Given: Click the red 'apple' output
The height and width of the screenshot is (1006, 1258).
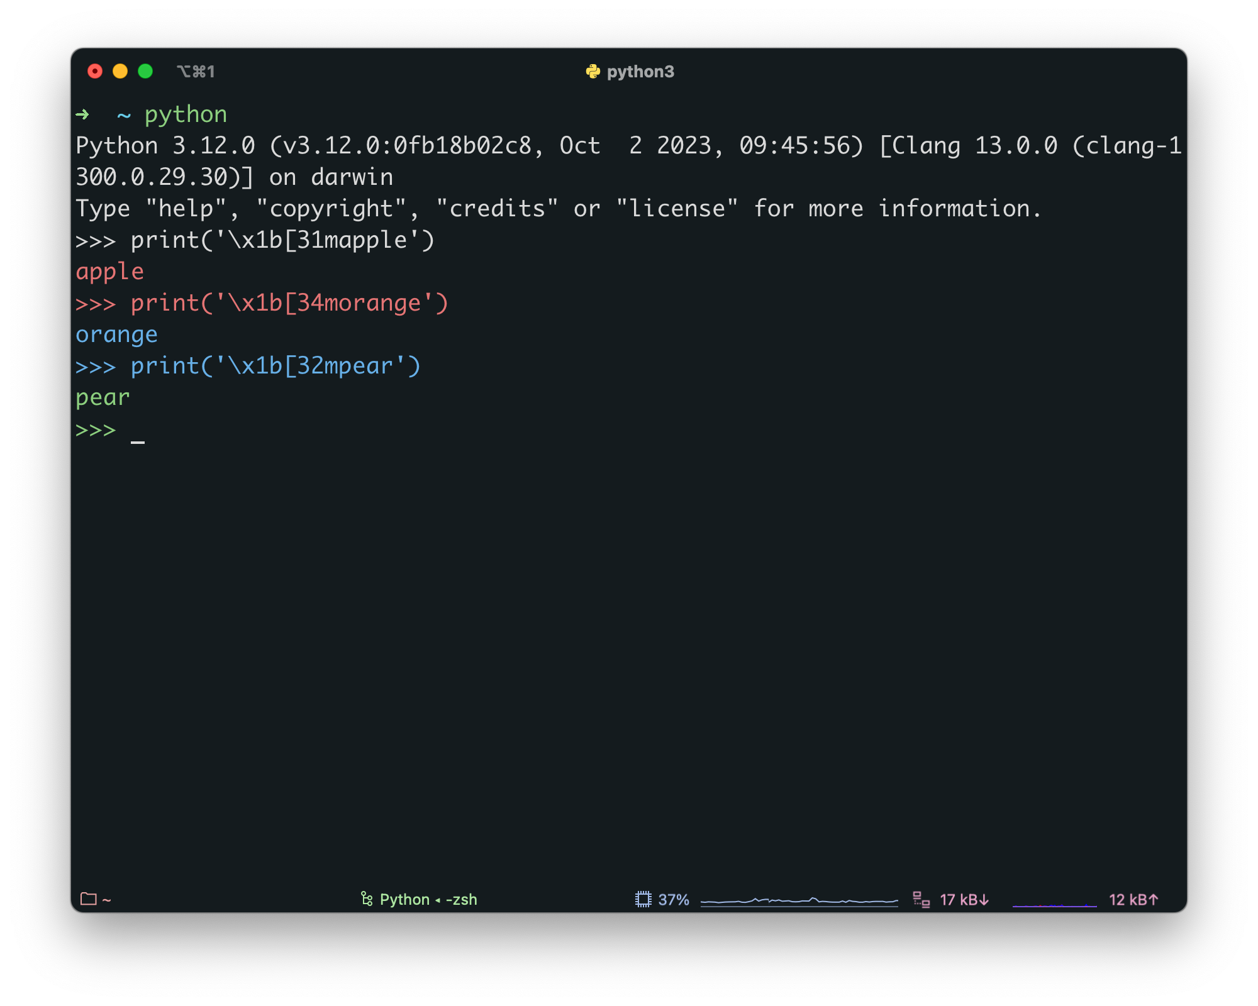Looking at the screenshot, I should [x=109, y=272].
